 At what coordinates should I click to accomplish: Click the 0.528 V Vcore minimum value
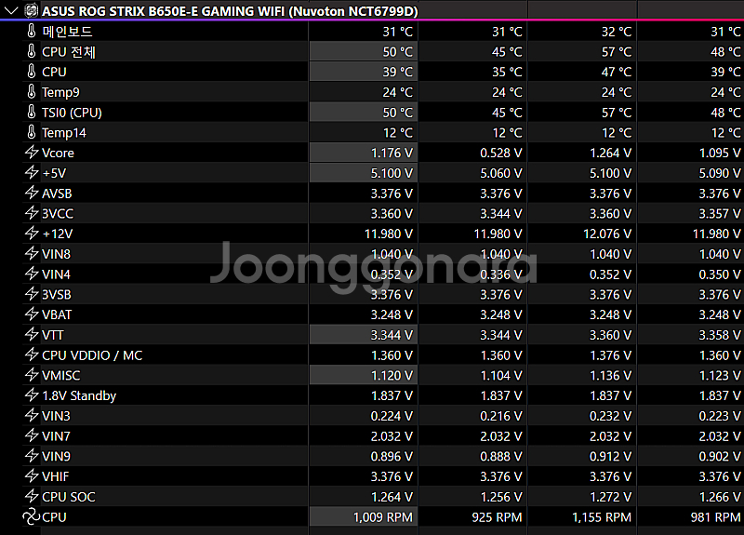pos(501,153)
